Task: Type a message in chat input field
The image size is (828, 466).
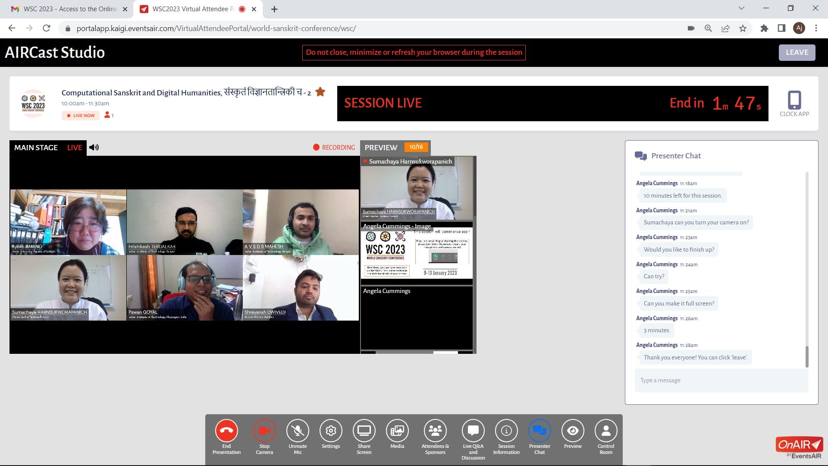Action: click(x=721, y=380)
